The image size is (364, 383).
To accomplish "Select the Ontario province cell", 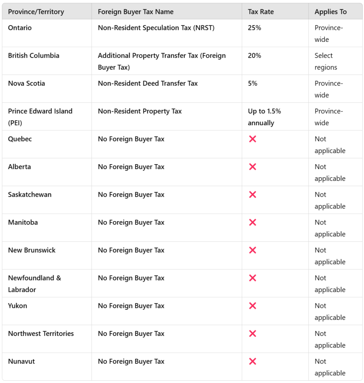I will click(x=20, y=28).
